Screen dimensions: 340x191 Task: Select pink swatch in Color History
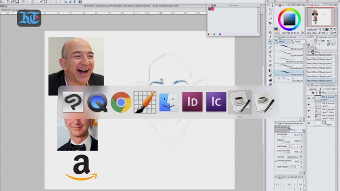click(x=212, y=9)
